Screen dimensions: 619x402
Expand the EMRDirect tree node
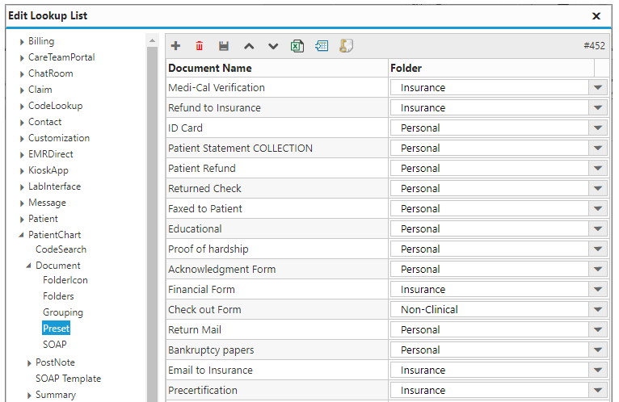pos(22,155)
